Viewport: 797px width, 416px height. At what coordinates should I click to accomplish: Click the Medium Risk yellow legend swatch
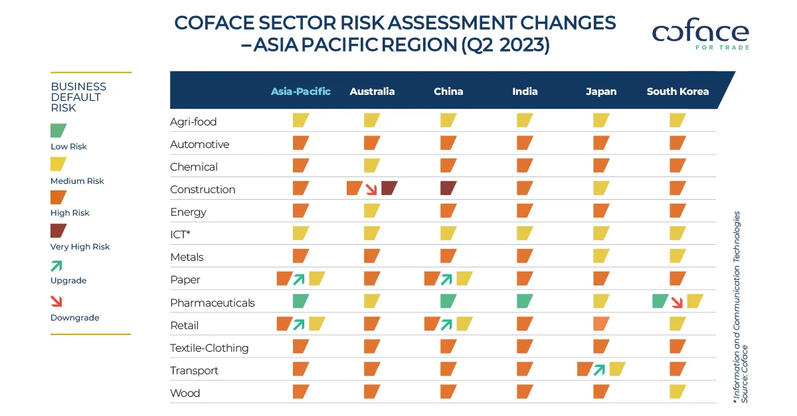pos(58,164)
